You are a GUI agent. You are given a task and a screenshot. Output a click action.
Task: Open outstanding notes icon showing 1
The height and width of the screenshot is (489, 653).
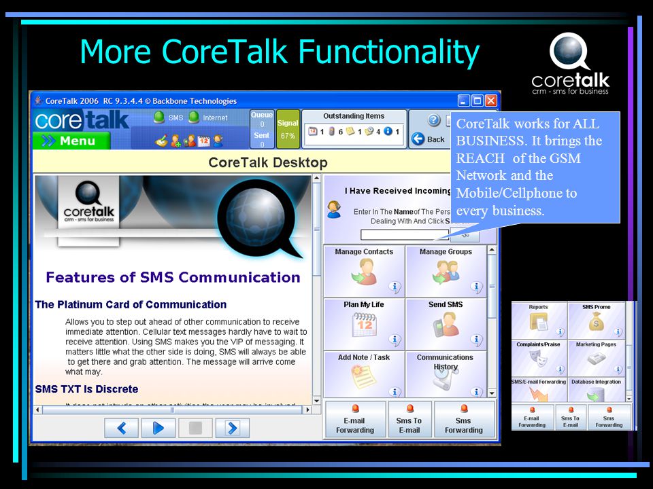[350, 131]
